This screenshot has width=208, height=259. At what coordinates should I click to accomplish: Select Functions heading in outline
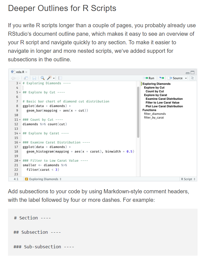pos(149,110)
